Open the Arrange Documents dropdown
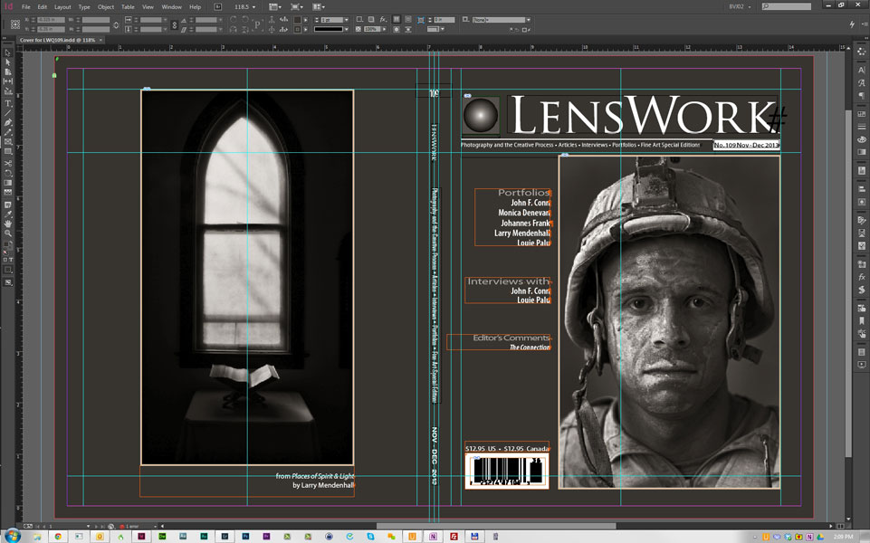This screenshot has height=543, width=870. point(319,6)
